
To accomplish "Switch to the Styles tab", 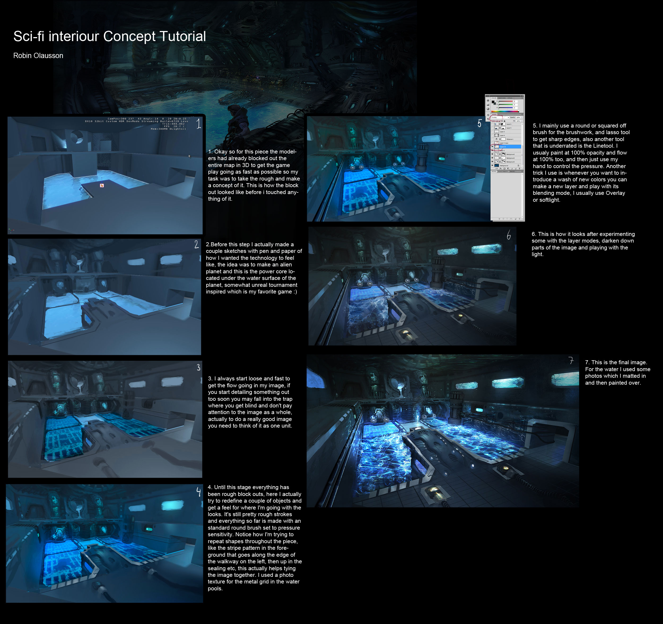I will coord(510,98).
